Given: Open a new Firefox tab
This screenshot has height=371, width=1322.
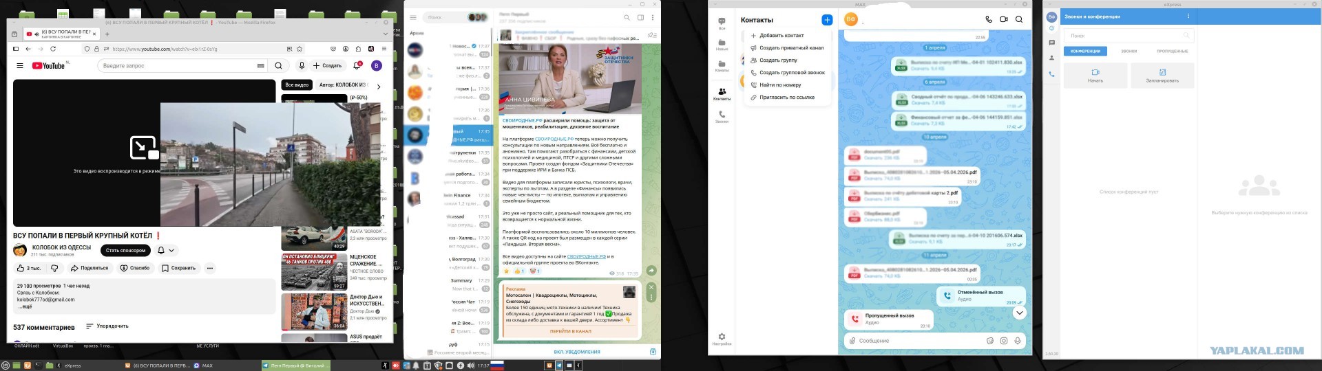Looking at the screenshot, I should 107,34.
